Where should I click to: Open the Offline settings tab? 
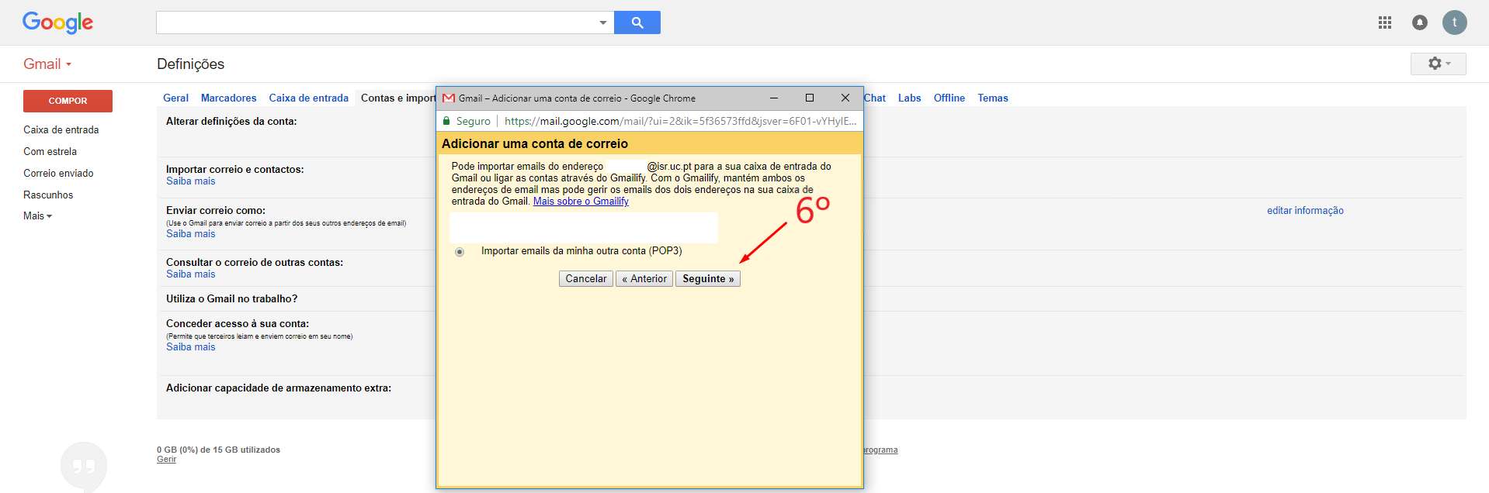point(949,98)
